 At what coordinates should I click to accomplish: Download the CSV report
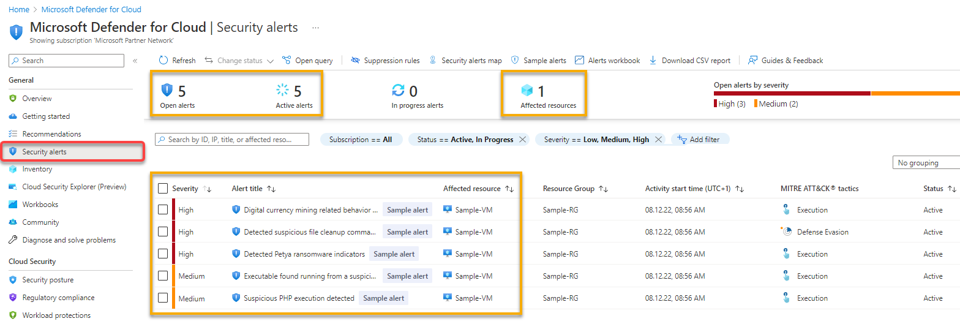click(x=690, y=61)
